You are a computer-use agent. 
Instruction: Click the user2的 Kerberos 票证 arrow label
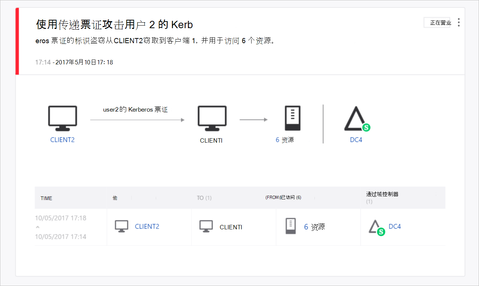click(135, 109)
